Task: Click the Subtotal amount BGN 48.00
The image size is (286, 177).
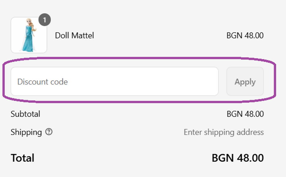Action: pyautogui.click(x=245, y=114)
